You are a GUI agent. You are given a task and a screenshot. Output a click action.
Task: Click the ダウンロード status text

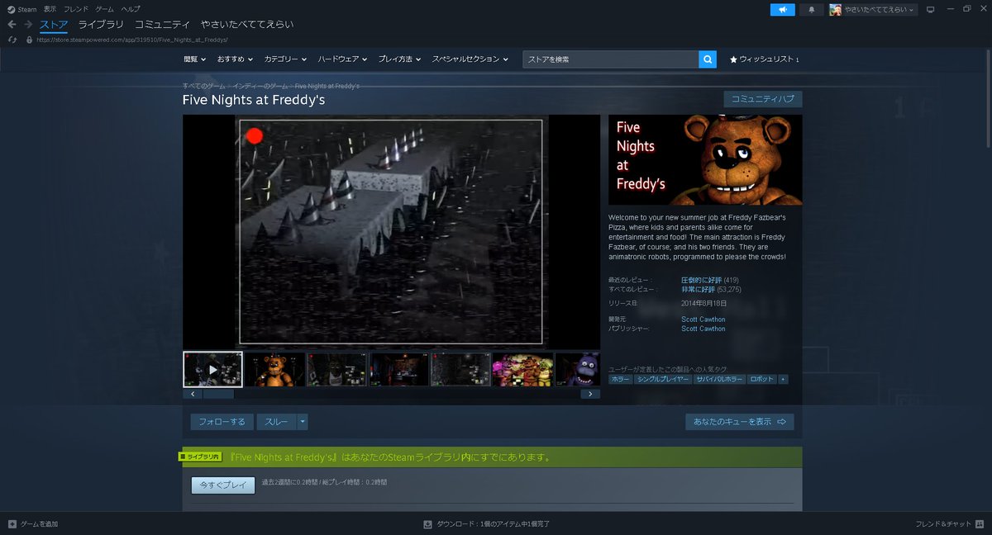coord(492,524)
